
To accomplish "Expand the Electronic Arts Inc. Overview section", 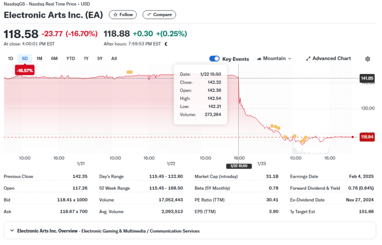I will pos(11,231).
